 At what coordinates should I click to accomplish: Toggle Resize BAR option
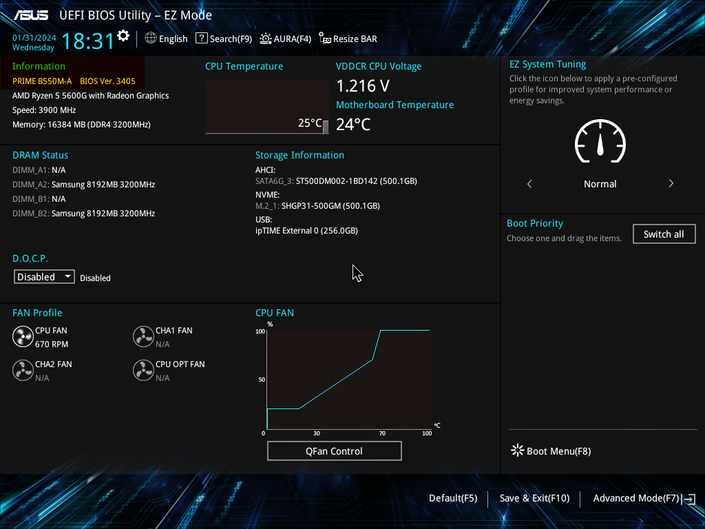tap(348, 39)
